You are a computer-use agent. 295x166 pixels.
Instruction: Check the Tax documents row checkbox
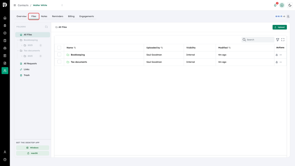click(59, 62)
